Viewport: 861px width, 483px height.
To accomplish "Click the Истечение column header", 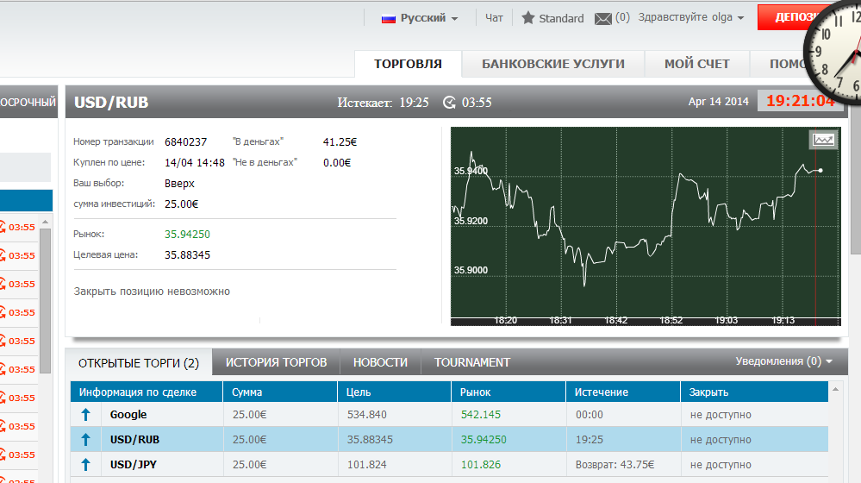I will (x=622, y=392).
